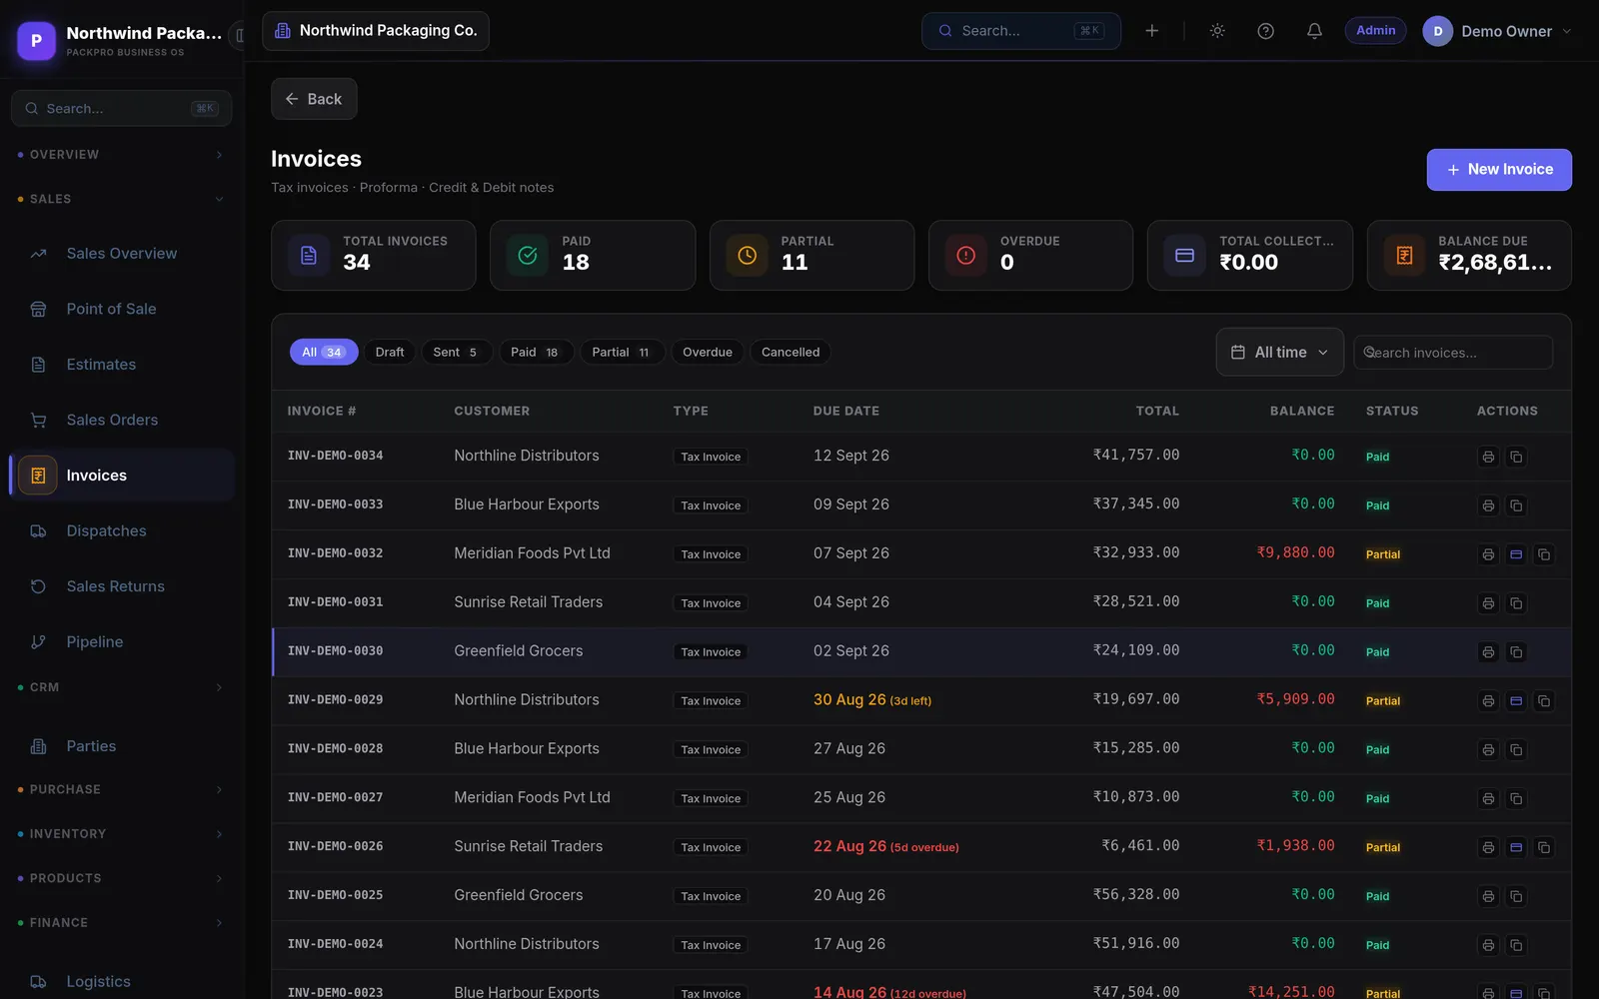The image size is (1599, 999).
Task: Collapse the sidebar panel toggle
Action: click(239, 36)
